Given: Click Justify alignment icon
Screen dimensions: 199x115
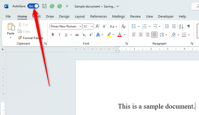Looking at the screenshot, I should pos(154,35).
